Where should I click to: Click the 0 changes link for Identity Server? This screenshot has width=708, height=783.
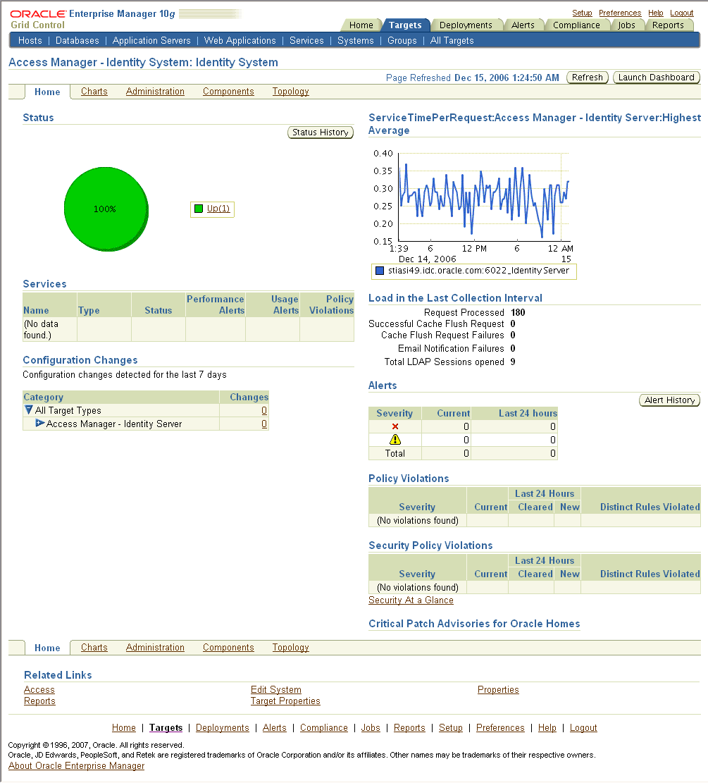tap(264, 424)
